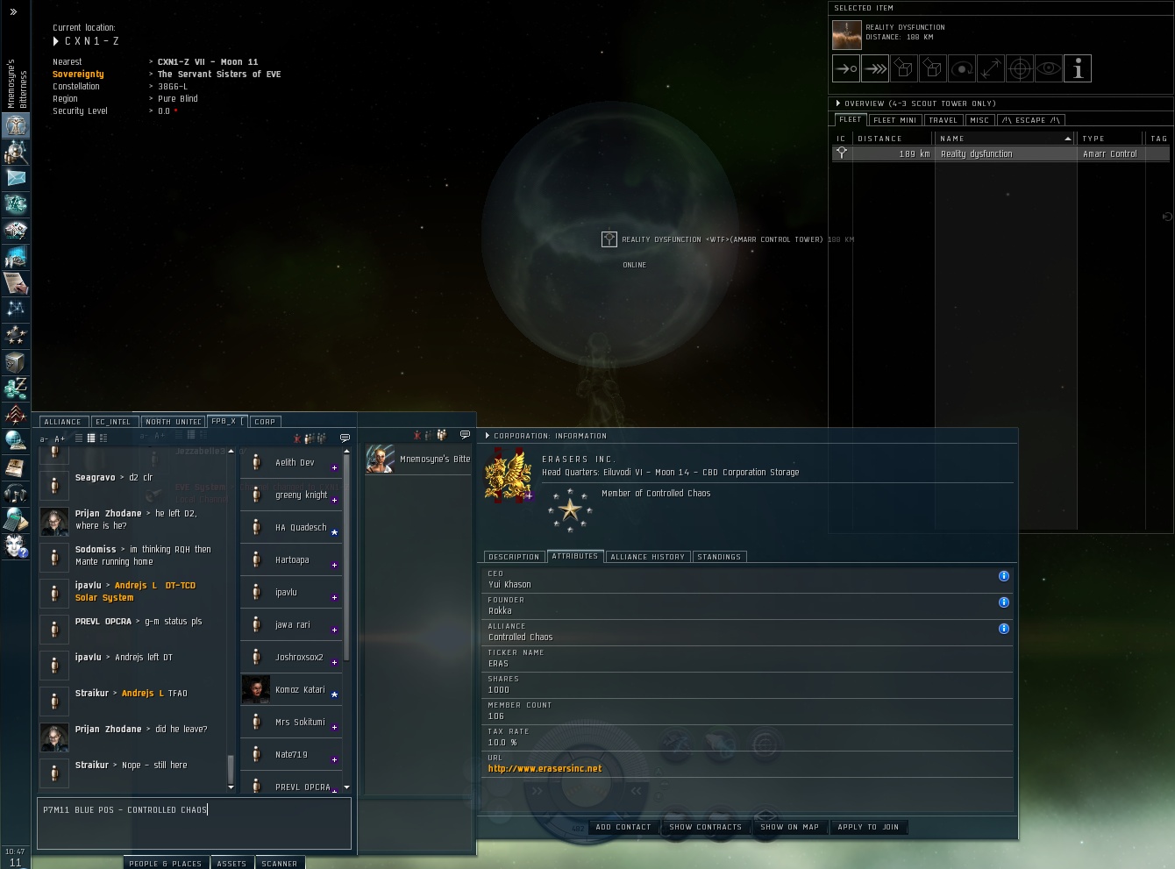Viewport: 1175px width, 869px height.
Task: Open the Jukebox headphones sidebar icon
Action: coord(16,494)
